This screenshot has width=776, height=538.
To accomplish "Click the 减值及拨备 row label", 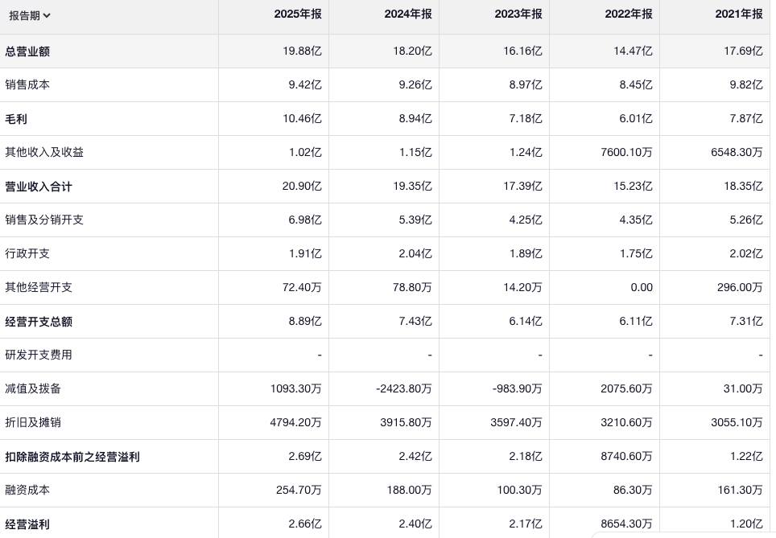I will click(33, 389).
